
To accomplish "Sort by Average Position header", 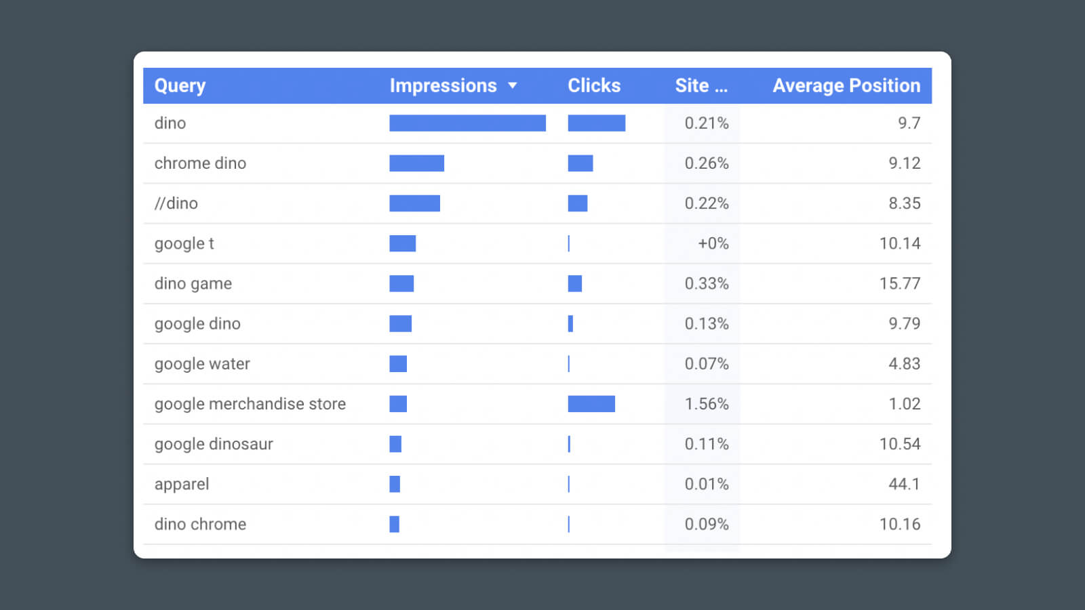I will 846,85.
